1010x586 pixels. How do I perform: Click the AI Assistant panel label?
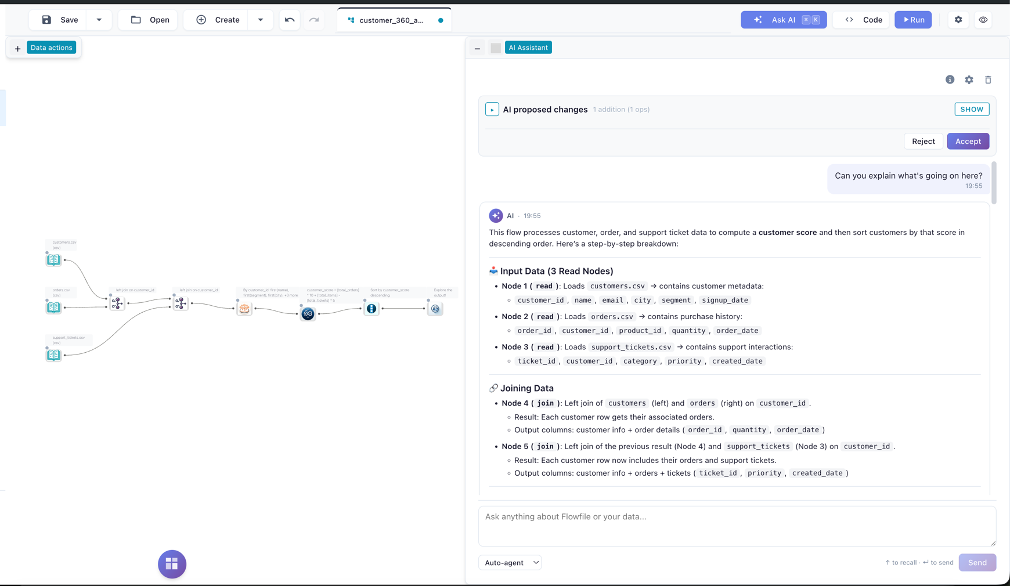click(528, 48)
